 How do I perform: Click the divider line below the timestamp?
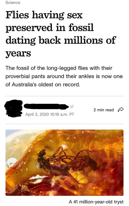tap(64, 124)
